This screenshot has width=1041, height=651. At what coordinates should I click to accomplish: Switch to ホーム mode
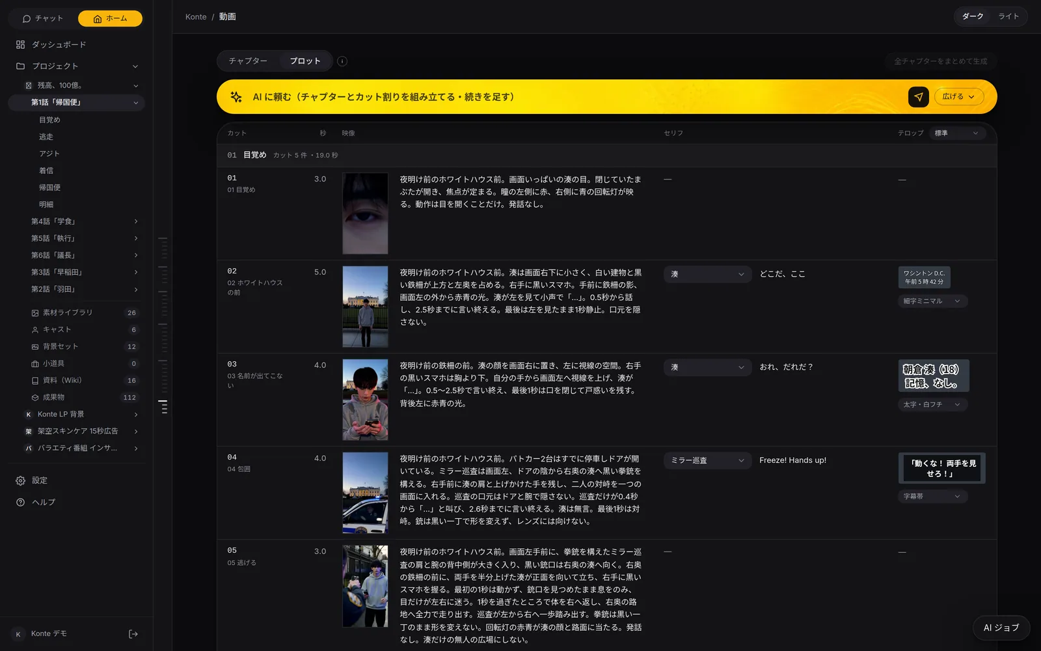(x=110, y=19)
